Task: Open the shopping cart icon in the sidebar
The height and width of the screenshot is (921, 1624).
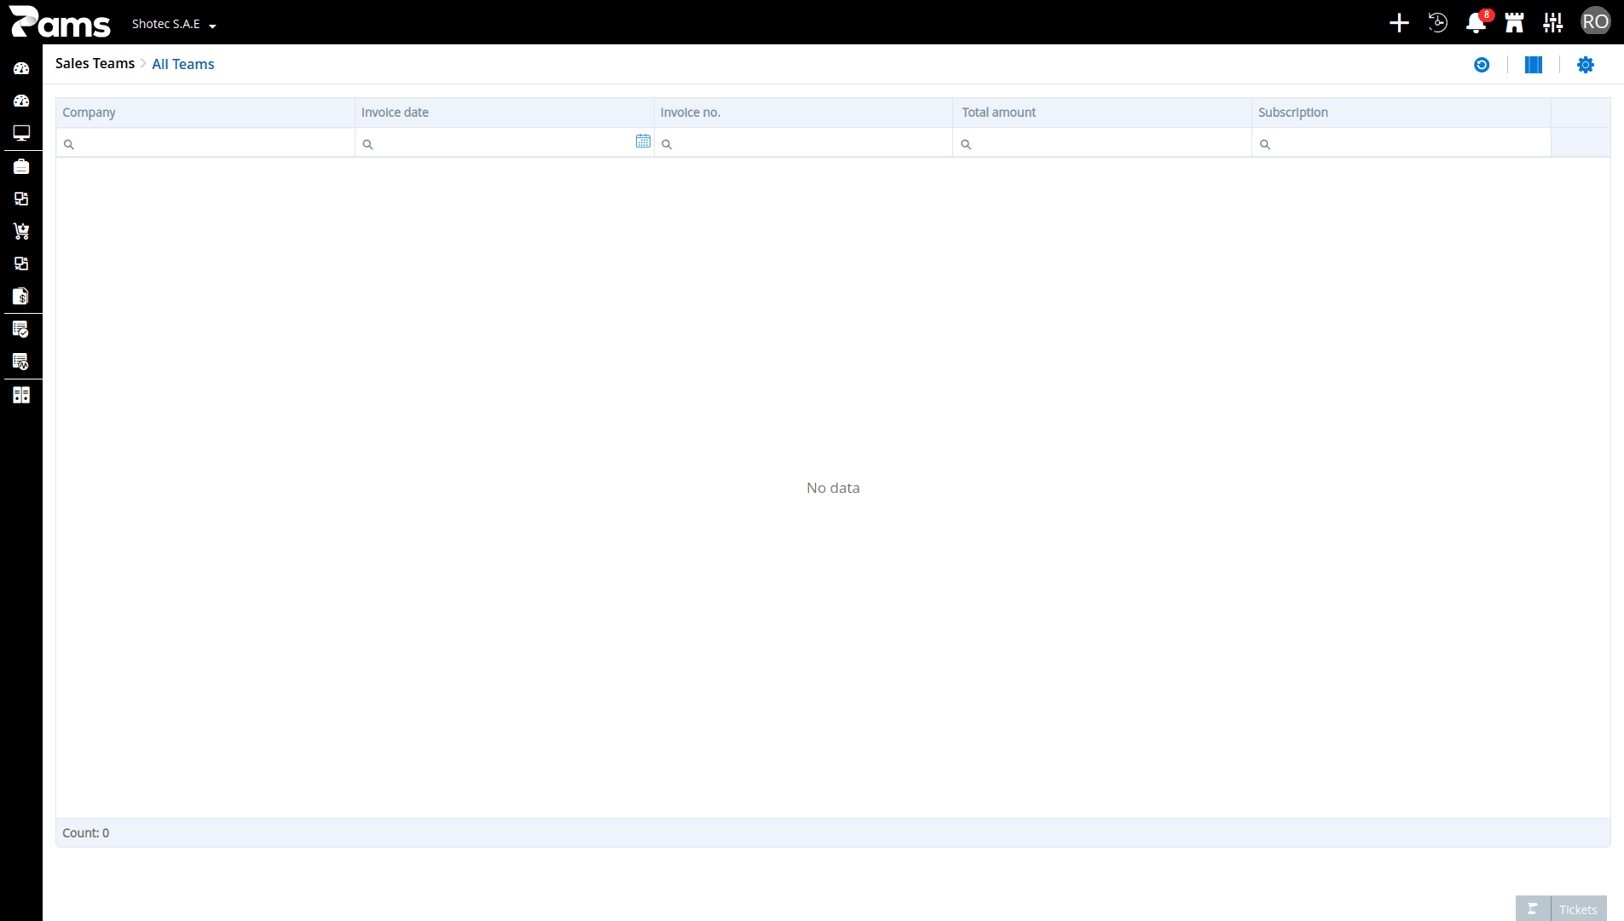Action: click(21, 231)
